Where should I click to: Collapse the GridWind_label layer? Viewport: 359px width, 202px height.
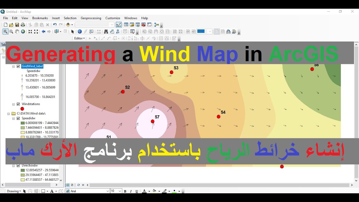13,66
